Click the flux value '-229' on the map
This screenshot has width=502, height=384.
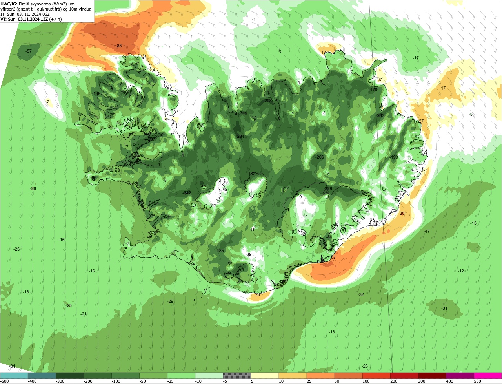click(328, 189)
